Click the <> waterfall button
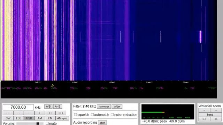This screenshot has width=223, height=125. click(216, 119)
